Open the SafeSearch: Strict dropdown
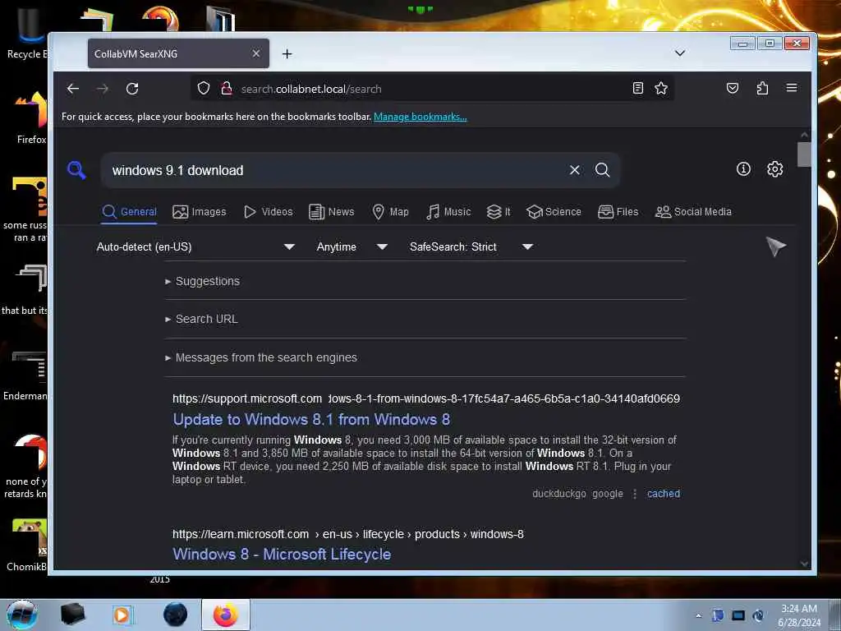Screen dimensions: 841x631 point(471,246)
